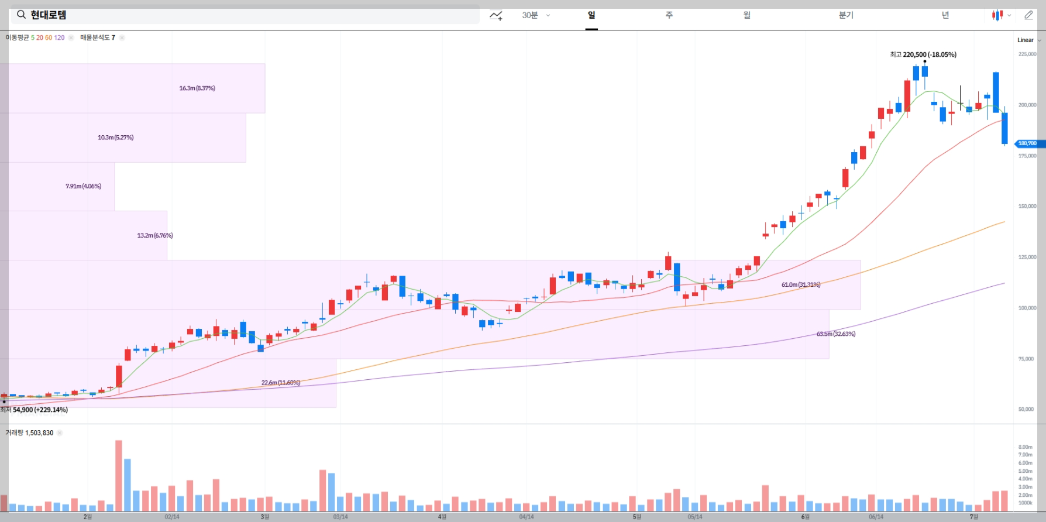Click the 06/14 date axis label
The height and width of the screenshot is (522, 1046).
point(876,517)
